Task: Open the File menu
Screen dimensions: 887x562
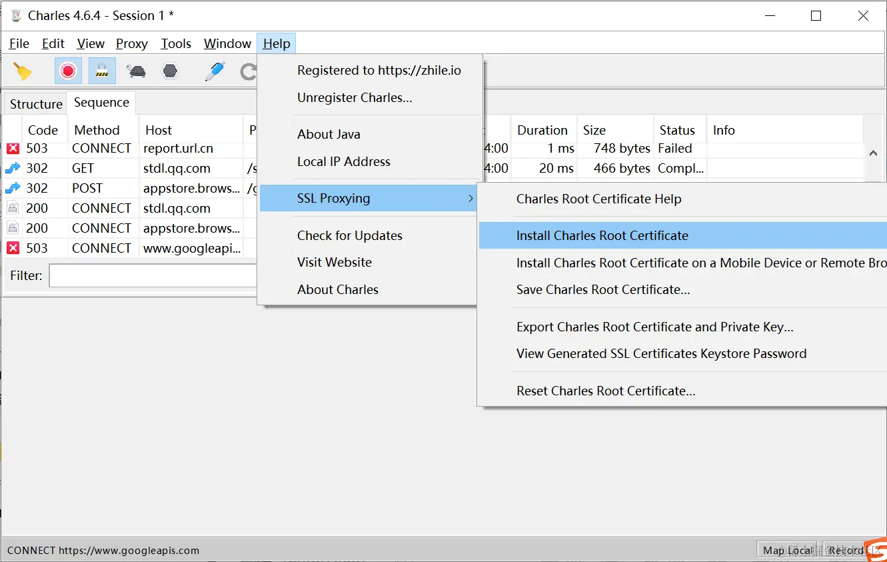Action: (x=19, y=44)
